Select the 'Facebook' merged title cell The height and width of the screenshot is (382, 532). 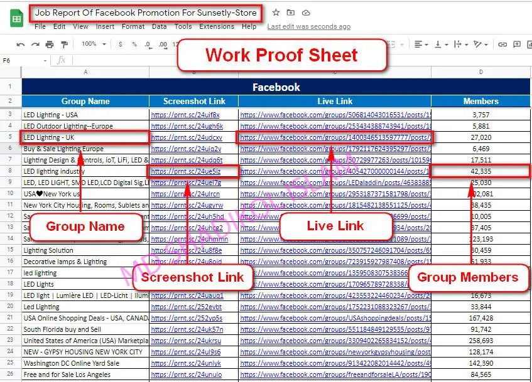pos(276,87)
